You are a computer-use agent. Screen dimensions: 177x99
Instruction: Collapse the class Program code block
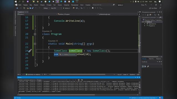coord(35,34)
